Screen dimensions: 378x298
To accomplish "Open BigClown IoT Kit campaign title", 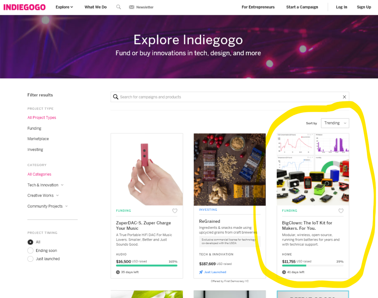I will 307,226.
